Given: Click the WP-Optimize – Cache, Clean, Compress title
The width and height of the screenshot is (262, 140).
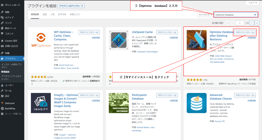Looking at the screenshot, I should [x=63, y=36].
